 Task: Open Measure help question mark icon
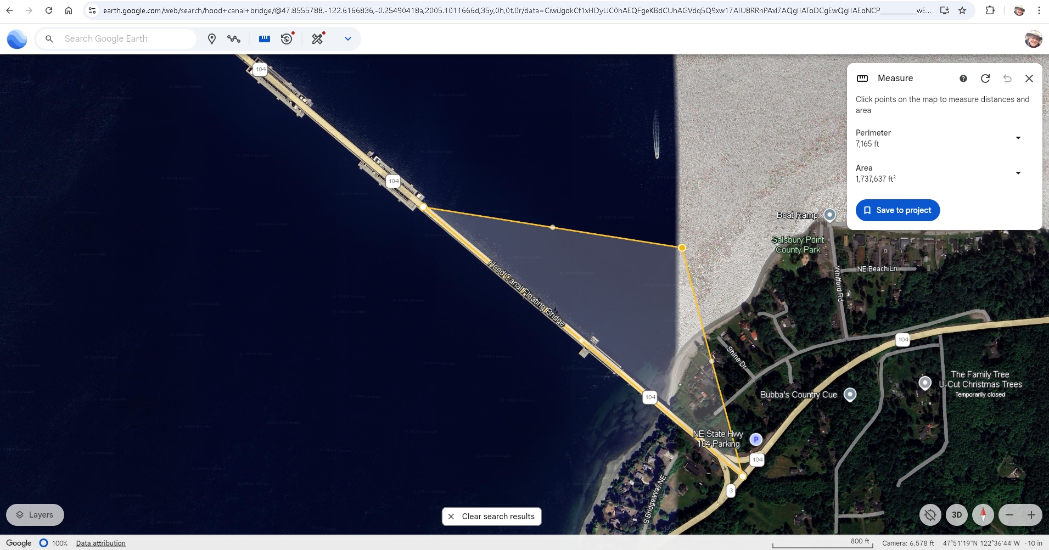(963, 78)
